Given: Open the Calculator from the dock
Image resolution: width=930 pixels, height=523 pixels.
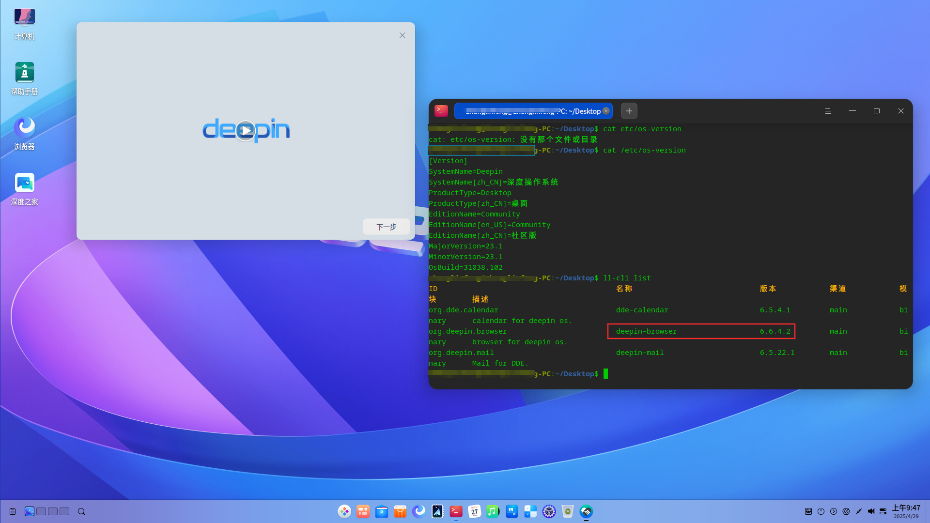Looking at the screenshot, I should (530, 511).
